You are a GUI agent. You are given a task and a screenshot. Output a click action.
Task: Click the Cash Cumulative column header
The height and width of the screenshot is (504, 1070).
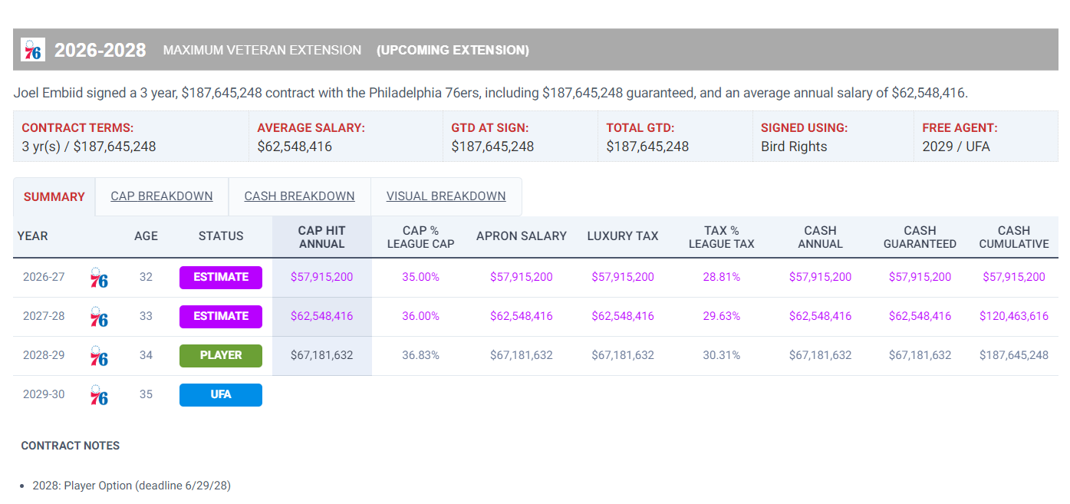[x=1014, y=237]
